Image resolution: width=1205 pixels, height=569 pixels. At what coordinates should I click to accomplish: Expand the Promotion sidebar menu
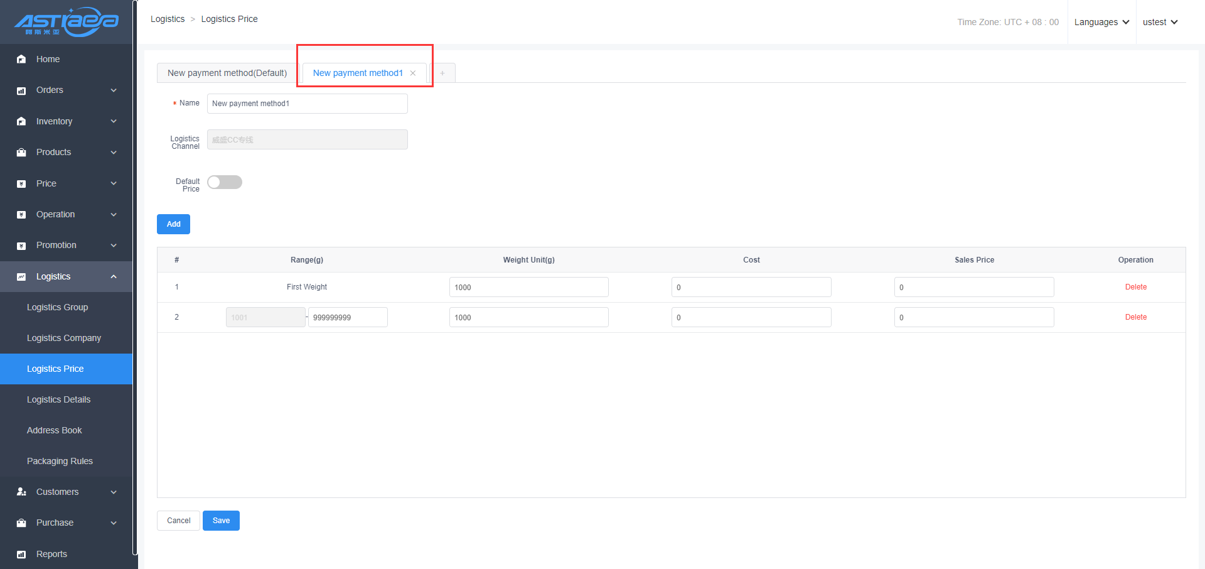pyautogui.click(x=114, y=246)
